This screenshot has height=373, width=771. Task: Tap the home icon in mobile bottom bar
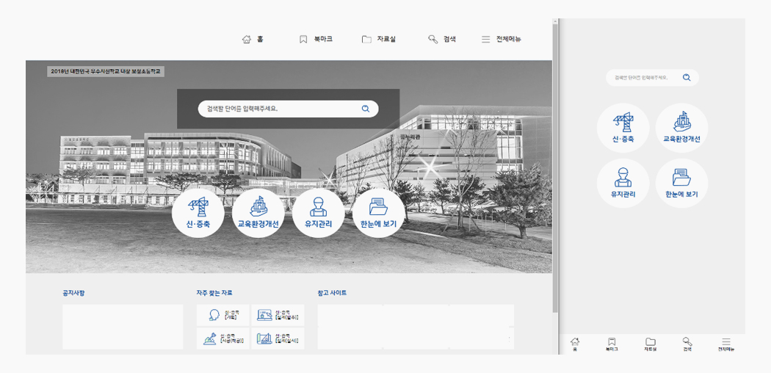[x=575, y=344]
